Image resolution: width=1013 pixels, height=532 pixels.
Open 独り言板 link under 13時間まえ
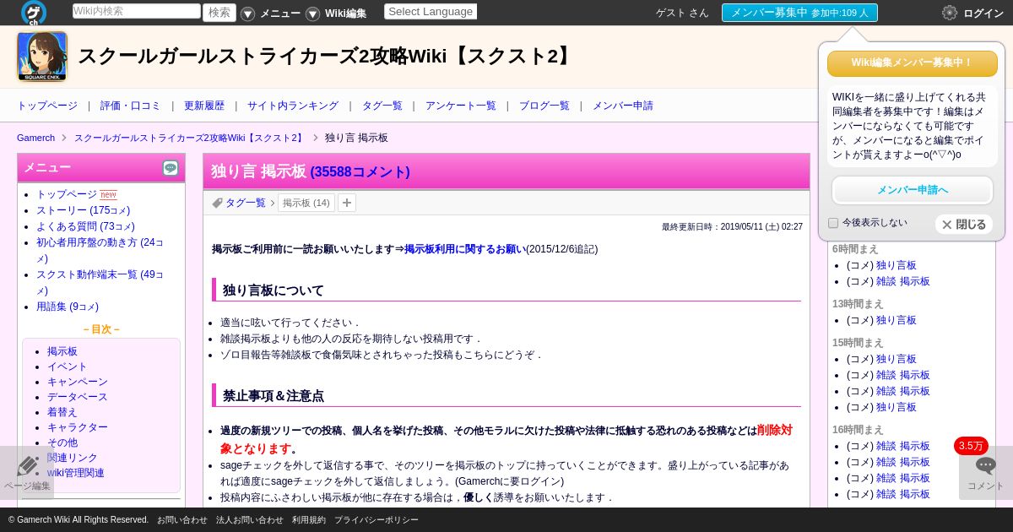(897, 320)
